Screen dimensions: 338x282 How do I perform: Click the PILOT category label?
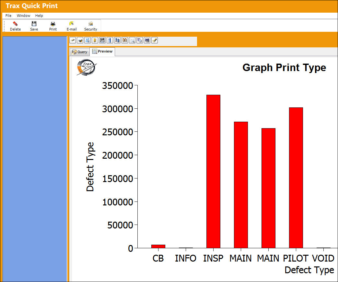coord(296,258)
